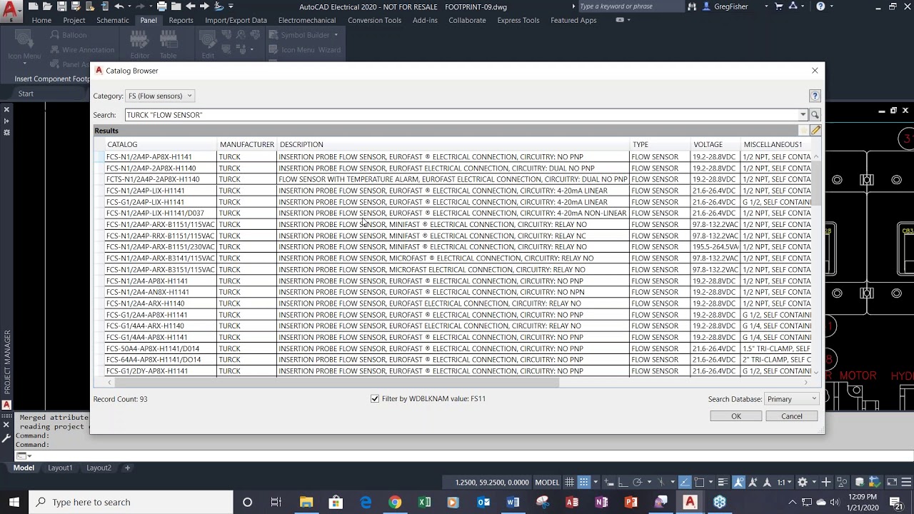Click the Undo arrow in quick access toolbar
Image resolution: width=914 pixels, height=514 pixels.
[x=119, y=6]
